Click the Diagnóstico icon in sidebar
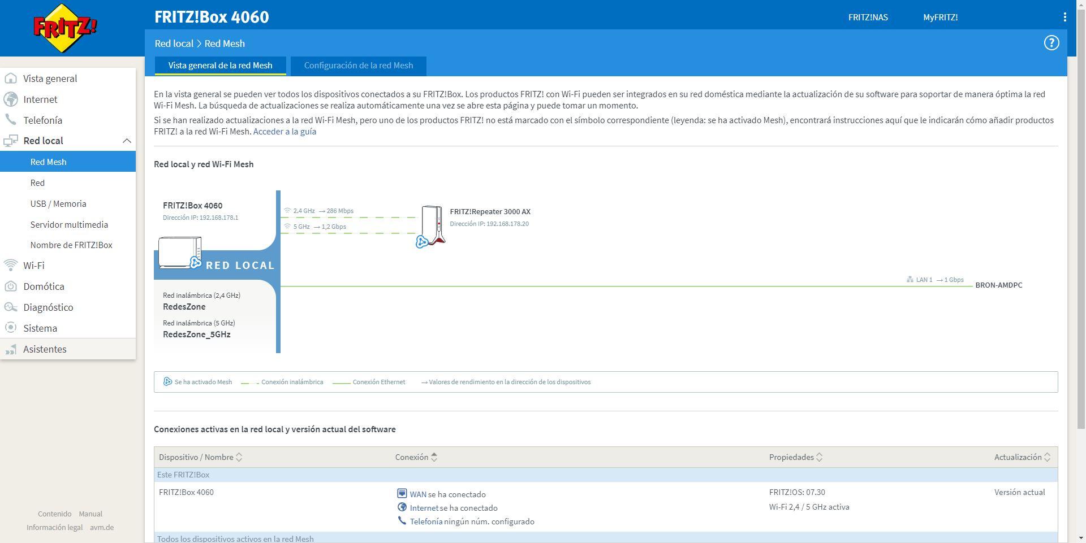 tap(10, 307)
